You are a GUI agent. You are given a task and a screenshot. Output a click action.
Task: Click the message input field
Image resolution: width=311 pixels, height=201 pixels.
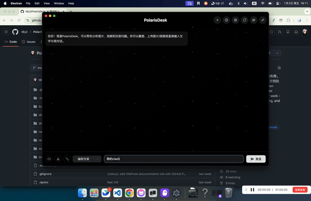tap(174, 159)
